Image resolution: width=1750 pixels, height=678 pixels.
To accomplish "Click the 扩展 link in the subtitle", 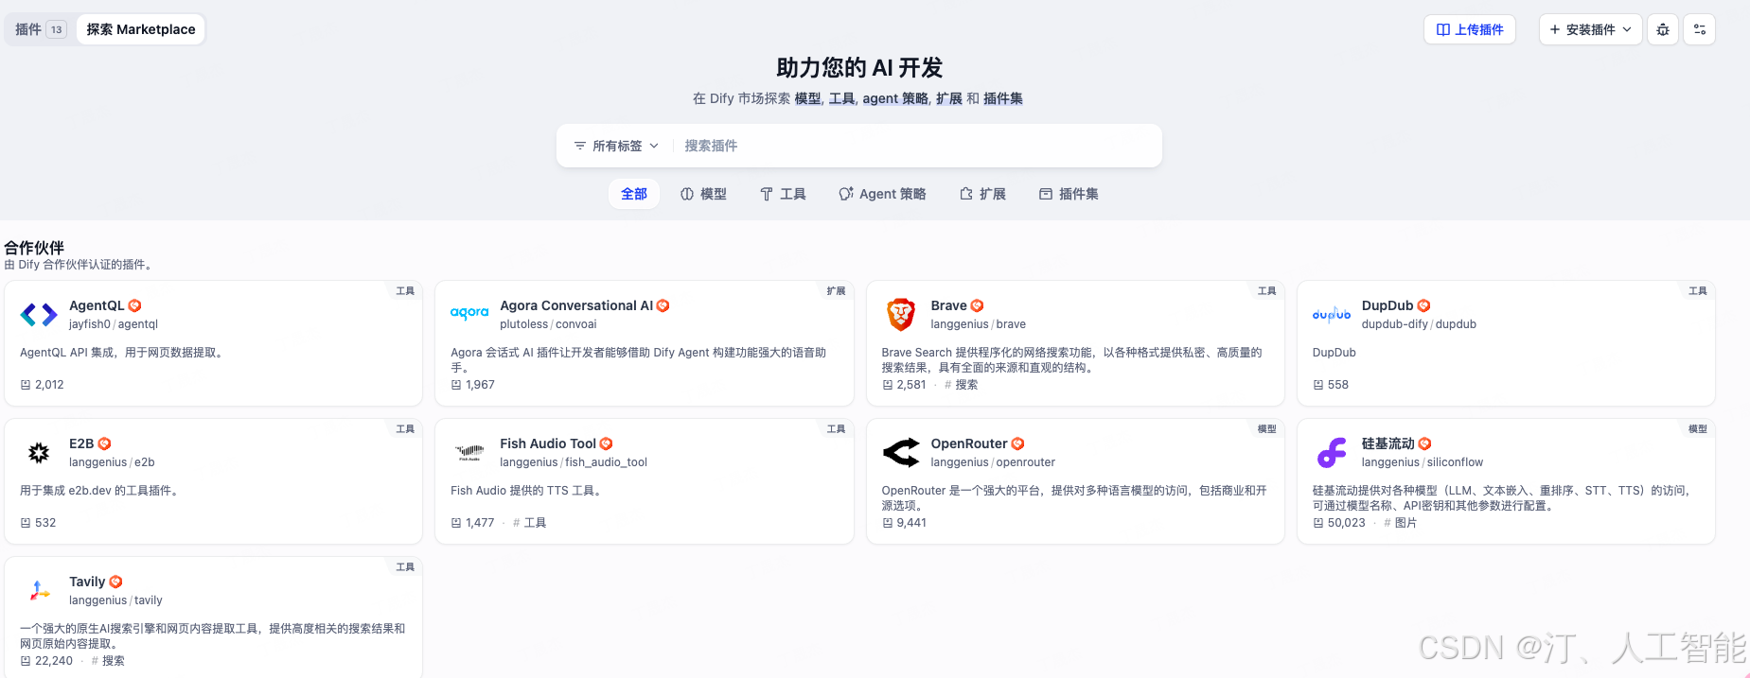I will tap(949, 98).
